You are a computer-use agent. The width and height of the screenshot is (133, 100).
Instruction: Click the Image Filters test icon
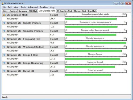[5, 55]
